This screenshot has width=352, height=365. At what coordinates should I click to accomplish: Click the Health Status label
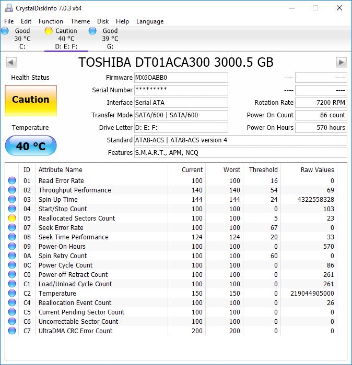[30, 78]
